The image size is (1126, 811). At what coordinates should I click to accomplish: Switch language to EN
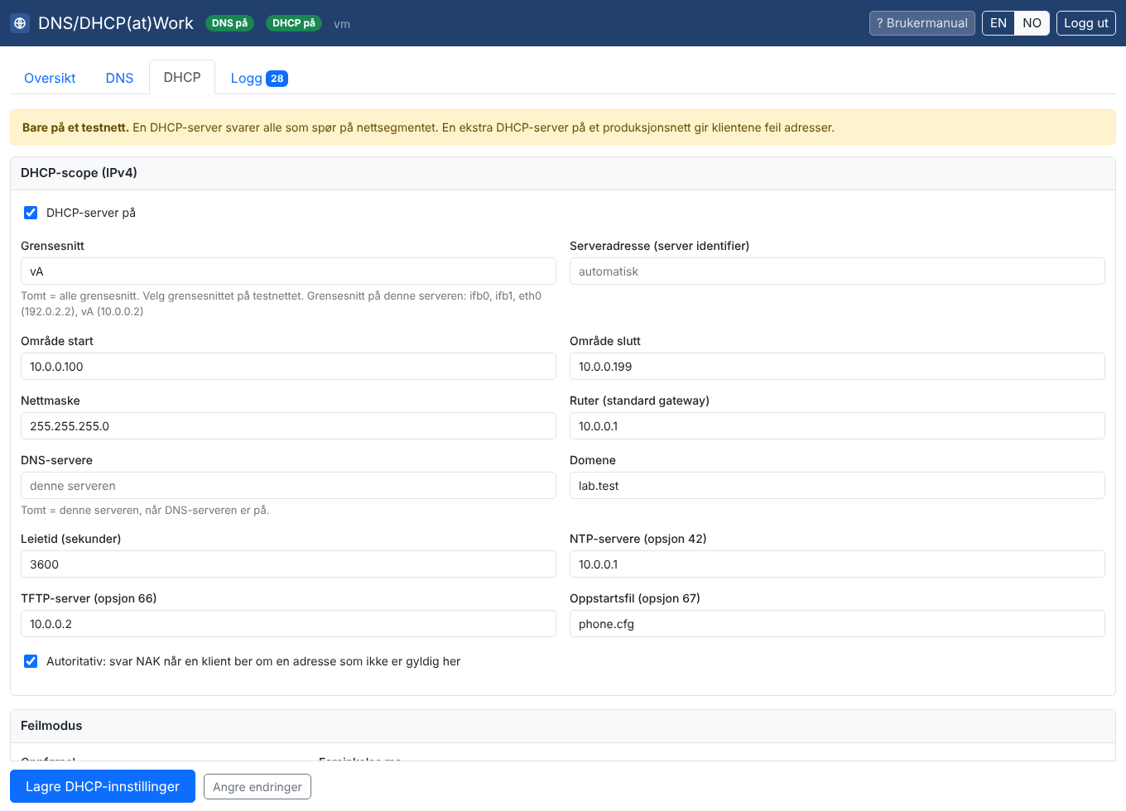tap(998, 23)
